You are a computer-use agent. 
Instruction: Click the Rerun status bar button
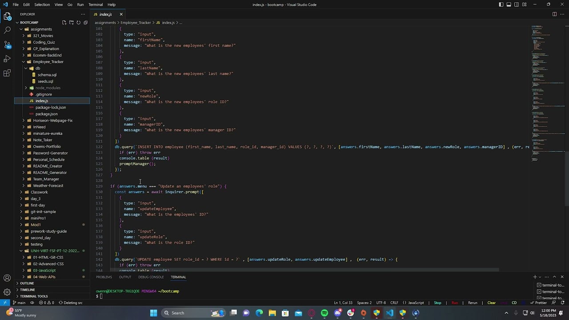point(473,303)
